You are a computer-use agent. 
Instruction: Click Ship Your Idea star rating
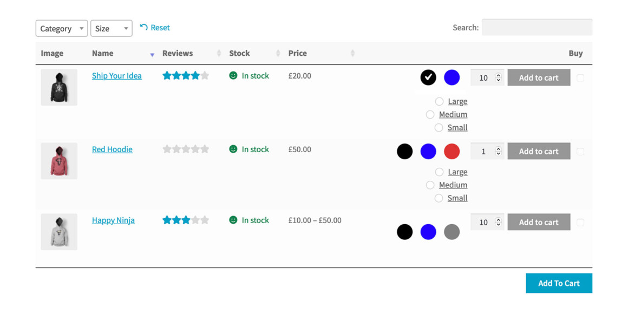point(186,76)
